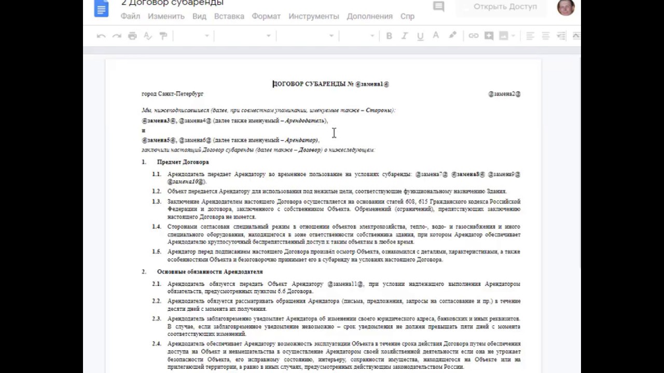Run spell check from toolbar

pyautogui.click(x=148, y=36)
